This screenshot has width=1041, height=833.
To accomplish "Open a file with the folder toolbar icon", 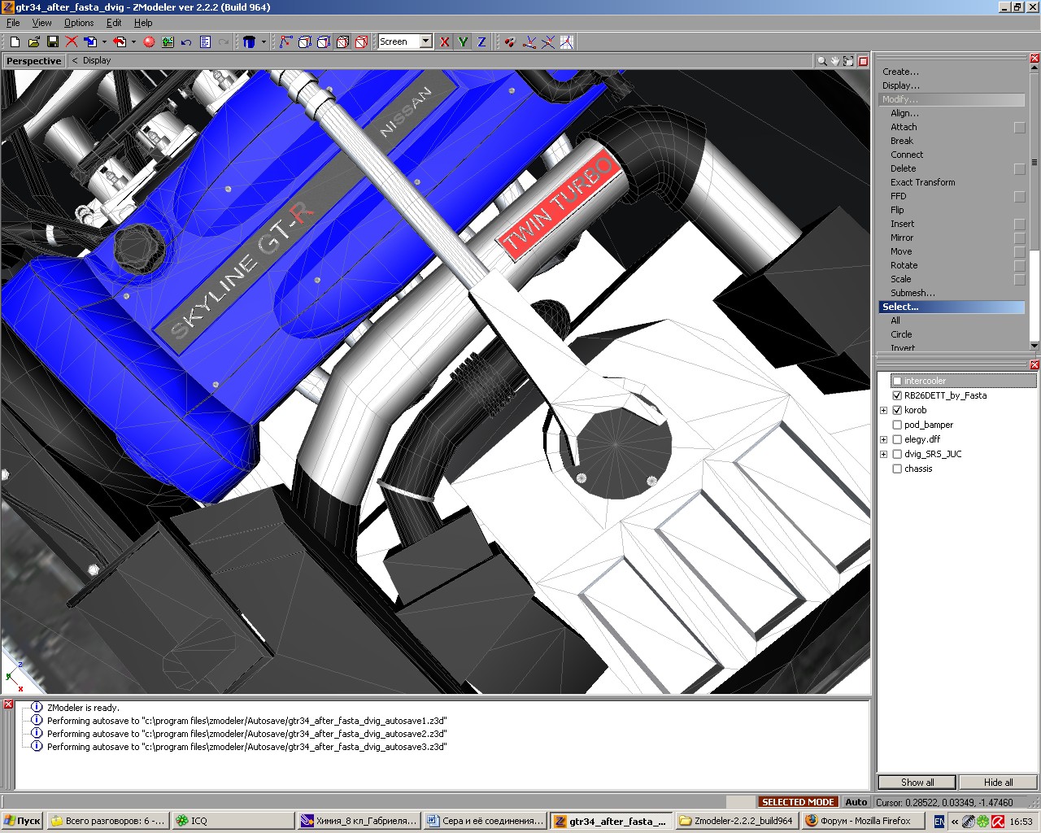I will click(34, 41).
